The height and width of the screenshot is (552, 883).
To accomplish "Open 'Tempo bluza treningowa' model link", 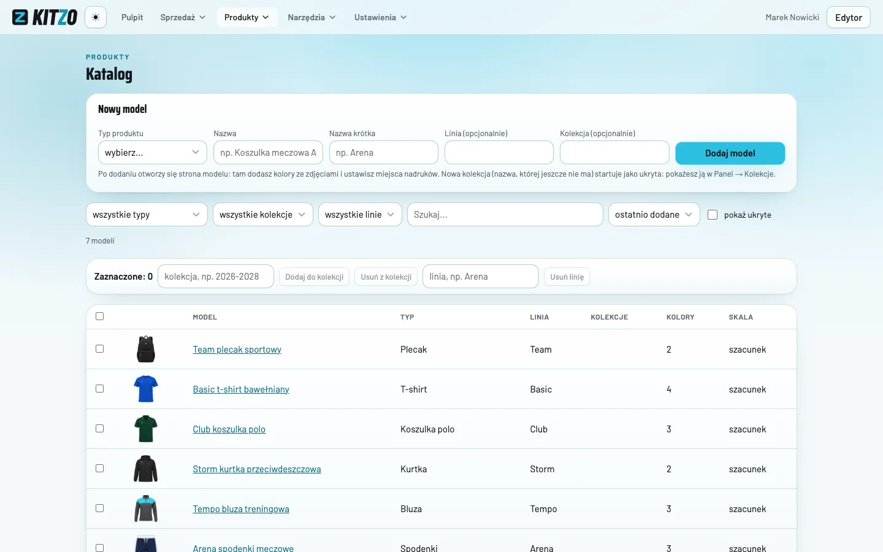I will (x=241, y=509).
